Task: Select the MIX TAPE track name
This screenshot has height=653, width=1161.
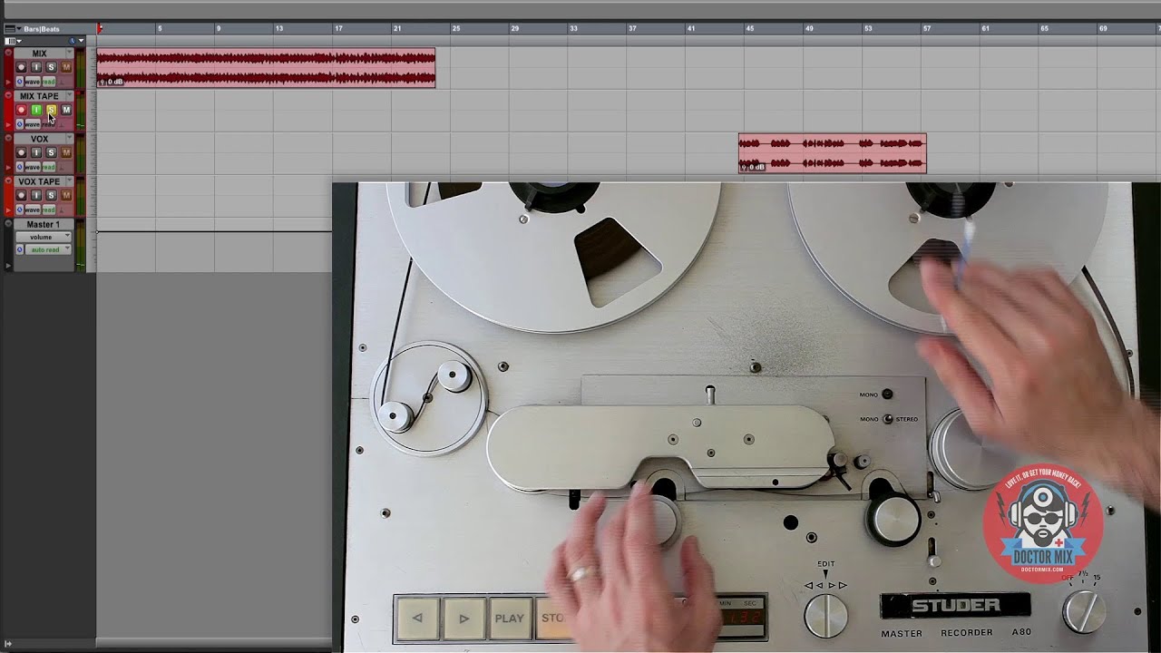Action: [x=39, y=95]
